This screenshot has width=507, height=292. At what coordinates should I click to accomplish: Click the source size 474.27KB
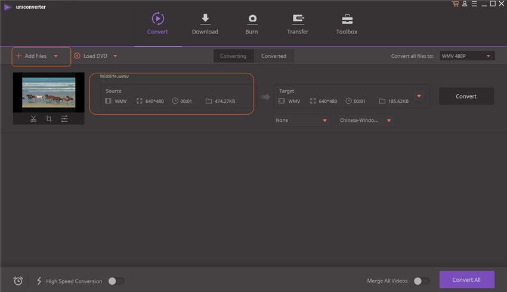click(x=225, y=102)
